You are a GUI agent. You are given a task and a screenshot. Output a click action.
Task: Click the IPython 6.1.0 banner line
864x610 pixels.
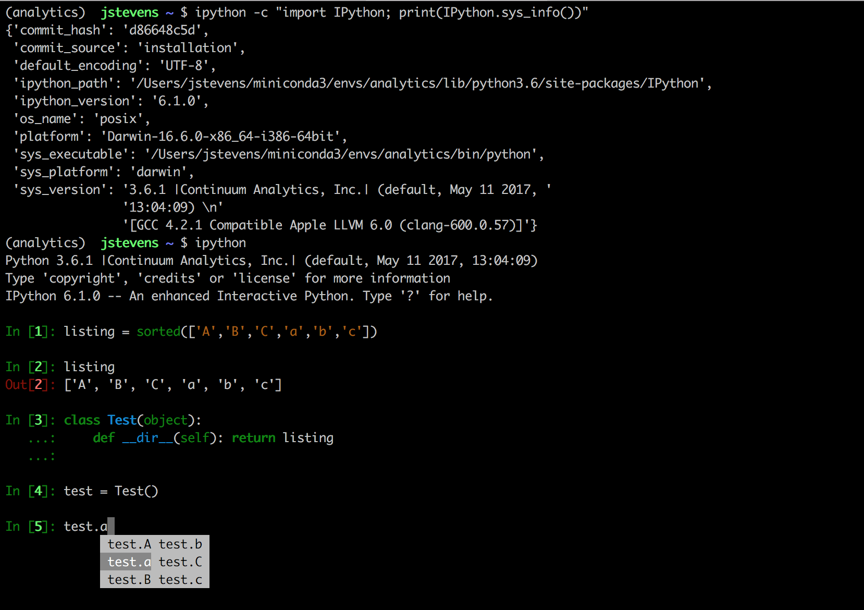click(x=249, y=296)
